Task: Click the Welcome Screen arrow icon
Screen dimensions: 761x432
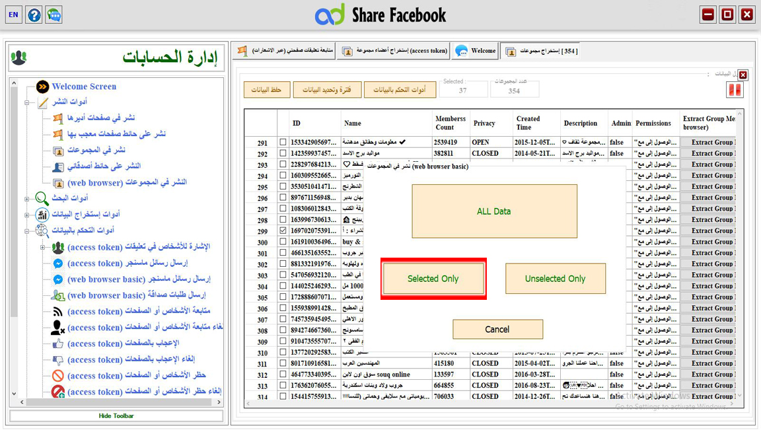Action: click(42, 87)
